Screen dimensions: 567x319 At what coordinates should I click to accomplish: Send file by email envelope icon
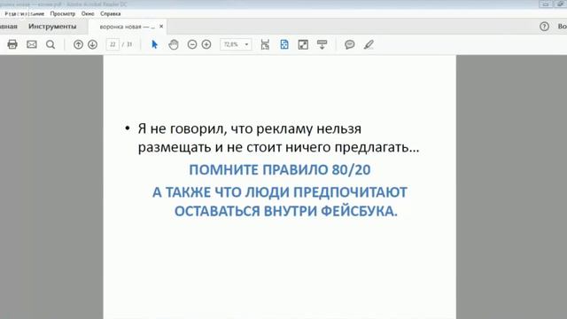(x=32, y=44)
